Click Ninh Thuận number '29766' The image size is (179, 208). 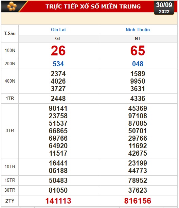point(138,138)
